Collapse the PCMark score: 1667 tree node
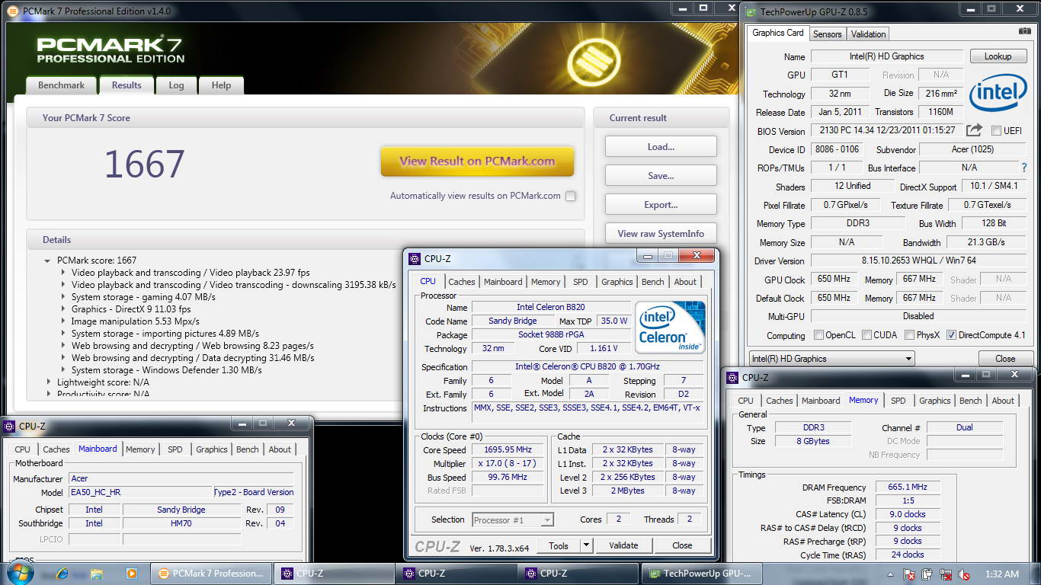 [x=48, y=261]
